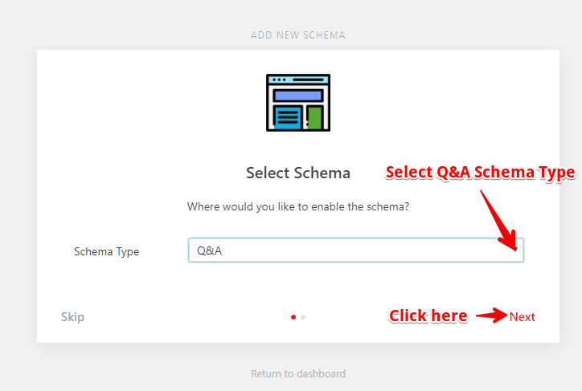Click red arrow pointing at the dropdown
Screen dimensions: 582x391
[x=499, y=220]
